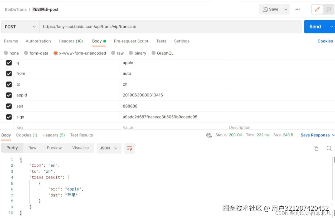
Task: Open the Authorization tab
Action: click(38, 41)
